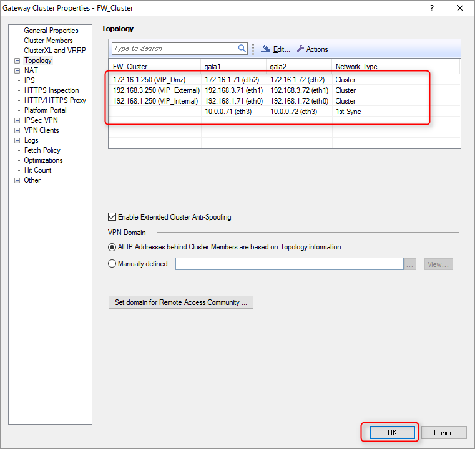The height and width of the screenshot is (449, 475).
Task: Open the Actions wrench menu
Action: pyautogui.click(x=312, y=49)
